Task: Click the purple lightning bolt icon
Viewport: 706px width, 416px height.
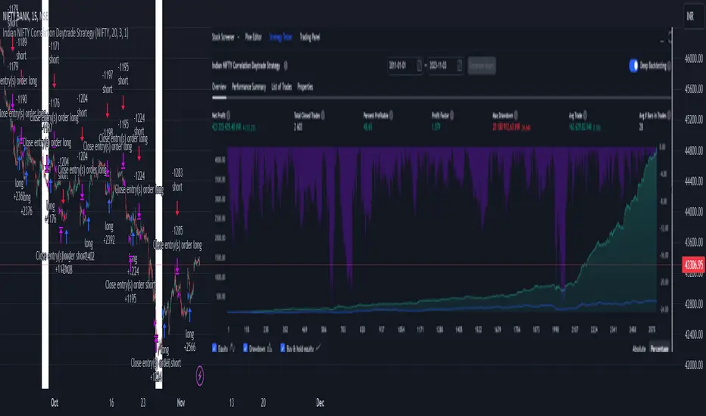Action: (x=199, y=373)
